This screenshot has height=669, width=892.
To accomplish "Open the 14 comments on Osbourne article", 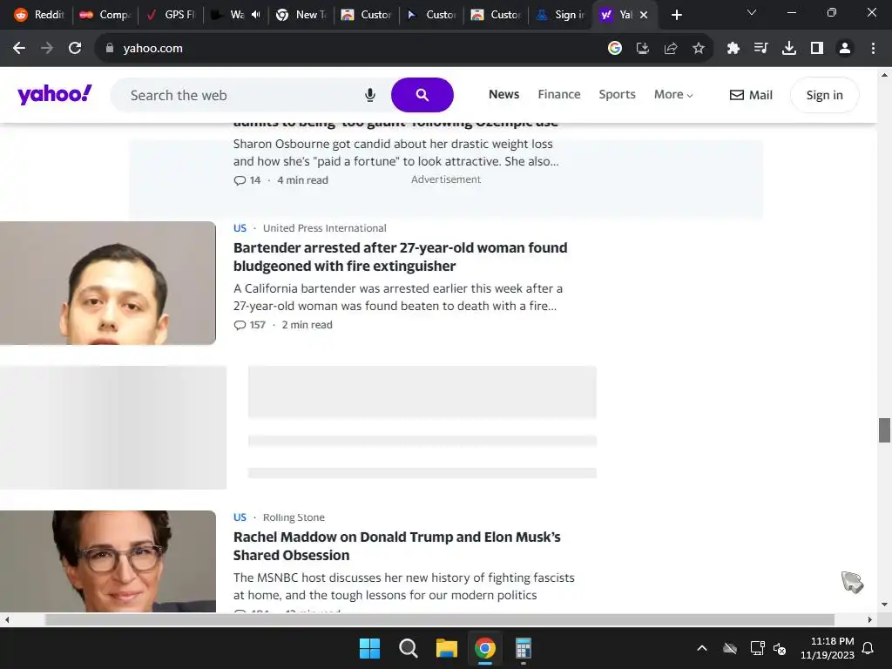I will (x=247, y=180).
